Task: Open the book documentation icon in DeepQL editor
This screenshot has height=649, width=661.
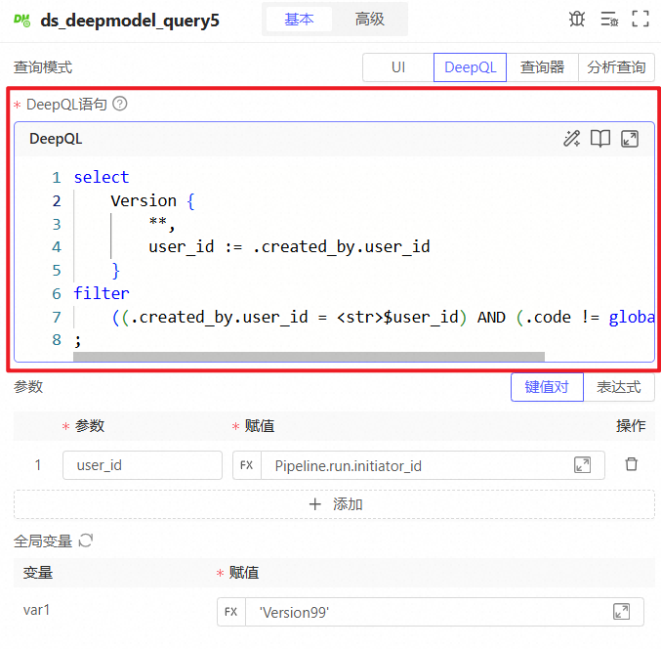Action: (x=600, y=139)
